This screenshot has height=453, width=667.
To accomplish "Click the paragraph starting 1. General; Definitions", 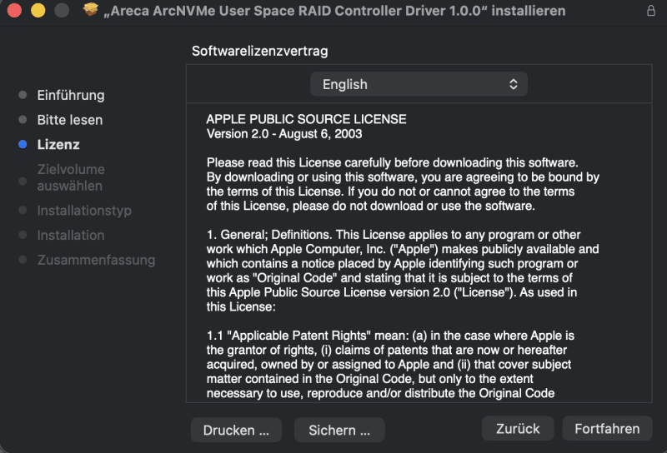I will 403,271.
